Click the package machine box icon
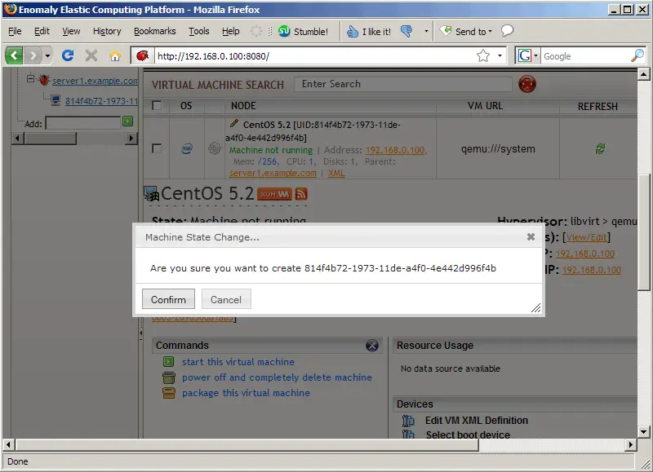This screenshot has height=472, width=653. pyautogui.click(x=169, y=393)
